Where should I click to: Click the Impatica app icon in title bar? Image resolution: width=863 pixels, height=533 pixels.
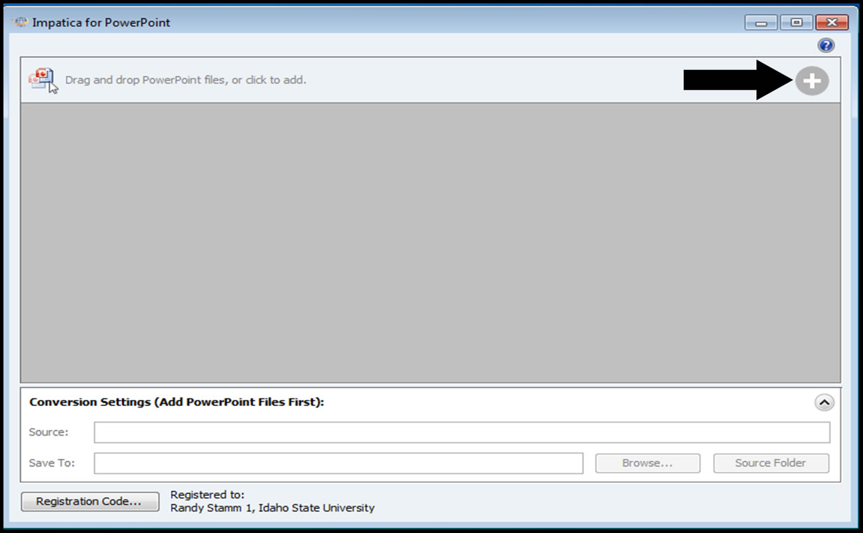[19, 22]
